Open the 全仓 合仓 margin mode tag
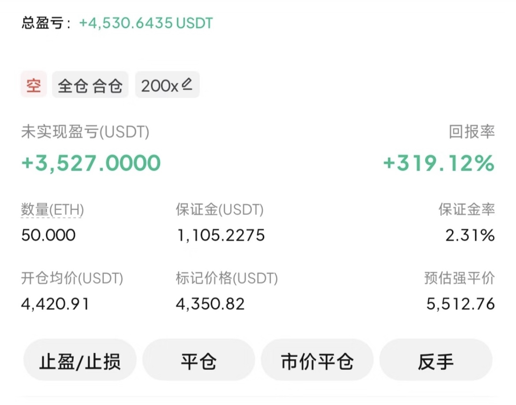The height and width of the screenshot is (405, 516). tap(90, 85)
